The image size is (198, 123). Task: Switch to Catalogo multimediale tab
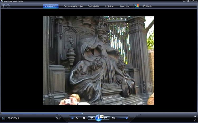coord(73,6)
